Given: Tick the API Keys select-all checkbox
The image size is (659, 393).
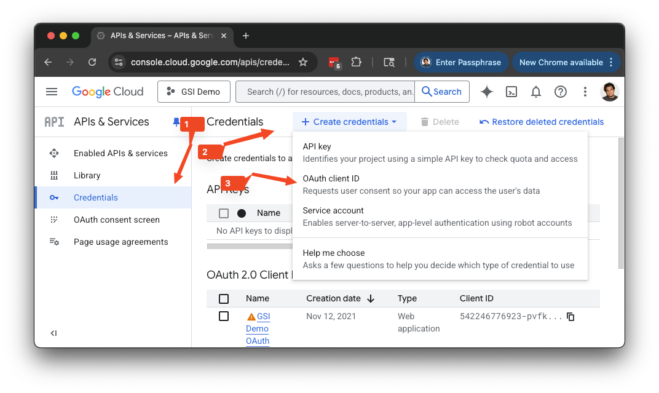Looking at the screenshot, I should pyautogui.click(x=224, y=213).
